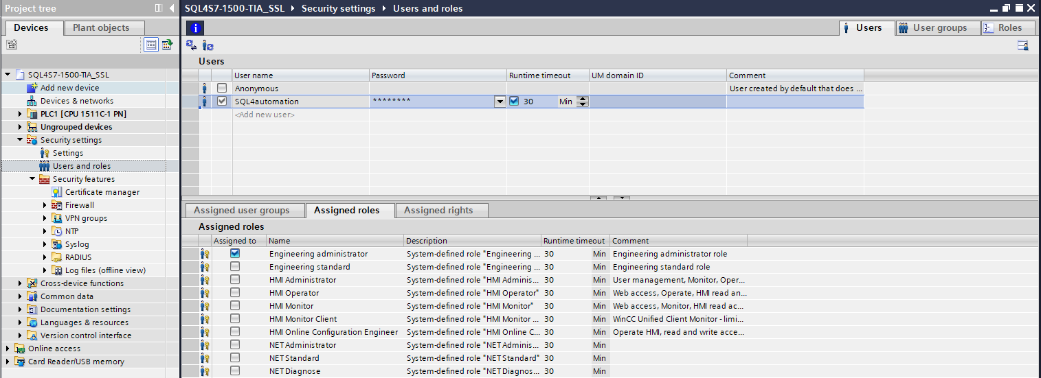Click first user toolbar icon above Users table

(x=191, y=45)
